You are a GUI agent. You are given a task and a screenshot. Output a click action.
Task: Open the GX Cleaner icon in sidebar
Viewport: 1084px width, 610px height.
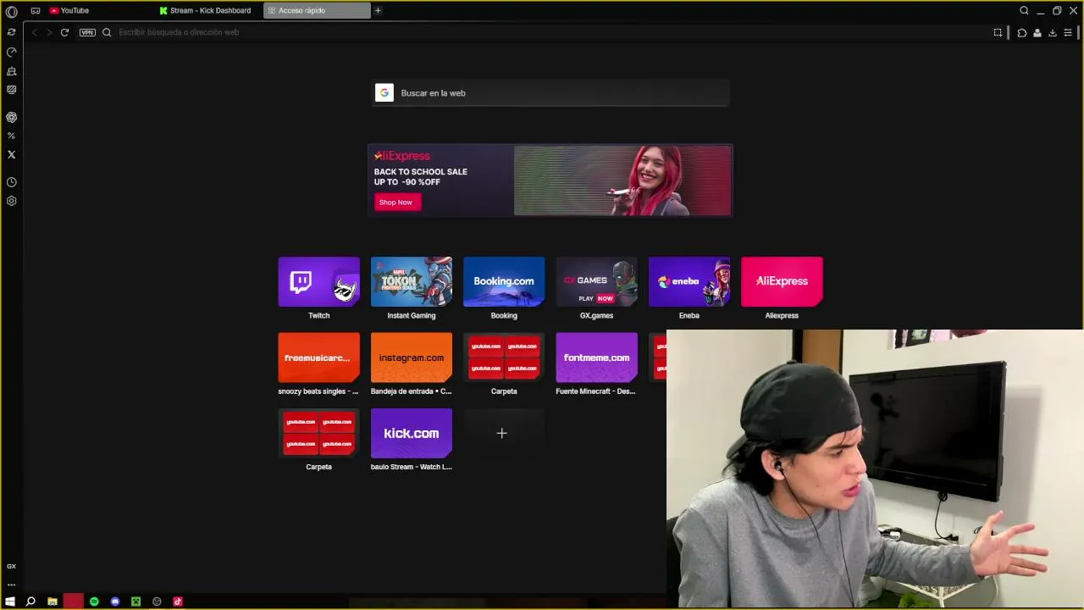coord(11,71)
